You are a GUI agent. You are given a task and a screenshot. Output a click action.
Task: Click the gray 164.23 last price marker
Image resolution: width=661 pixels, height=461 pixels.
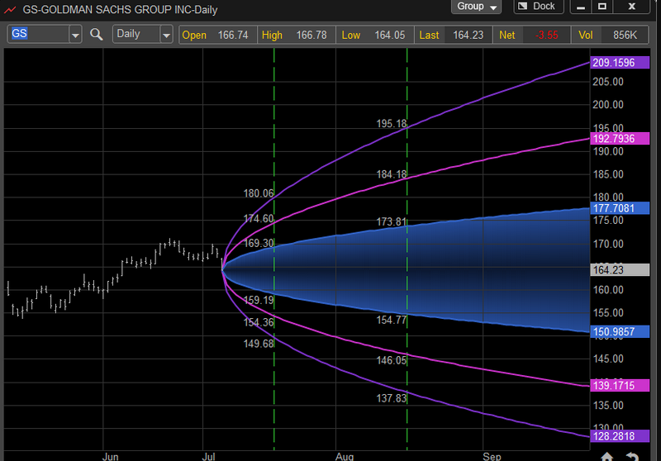coord(620,269)
